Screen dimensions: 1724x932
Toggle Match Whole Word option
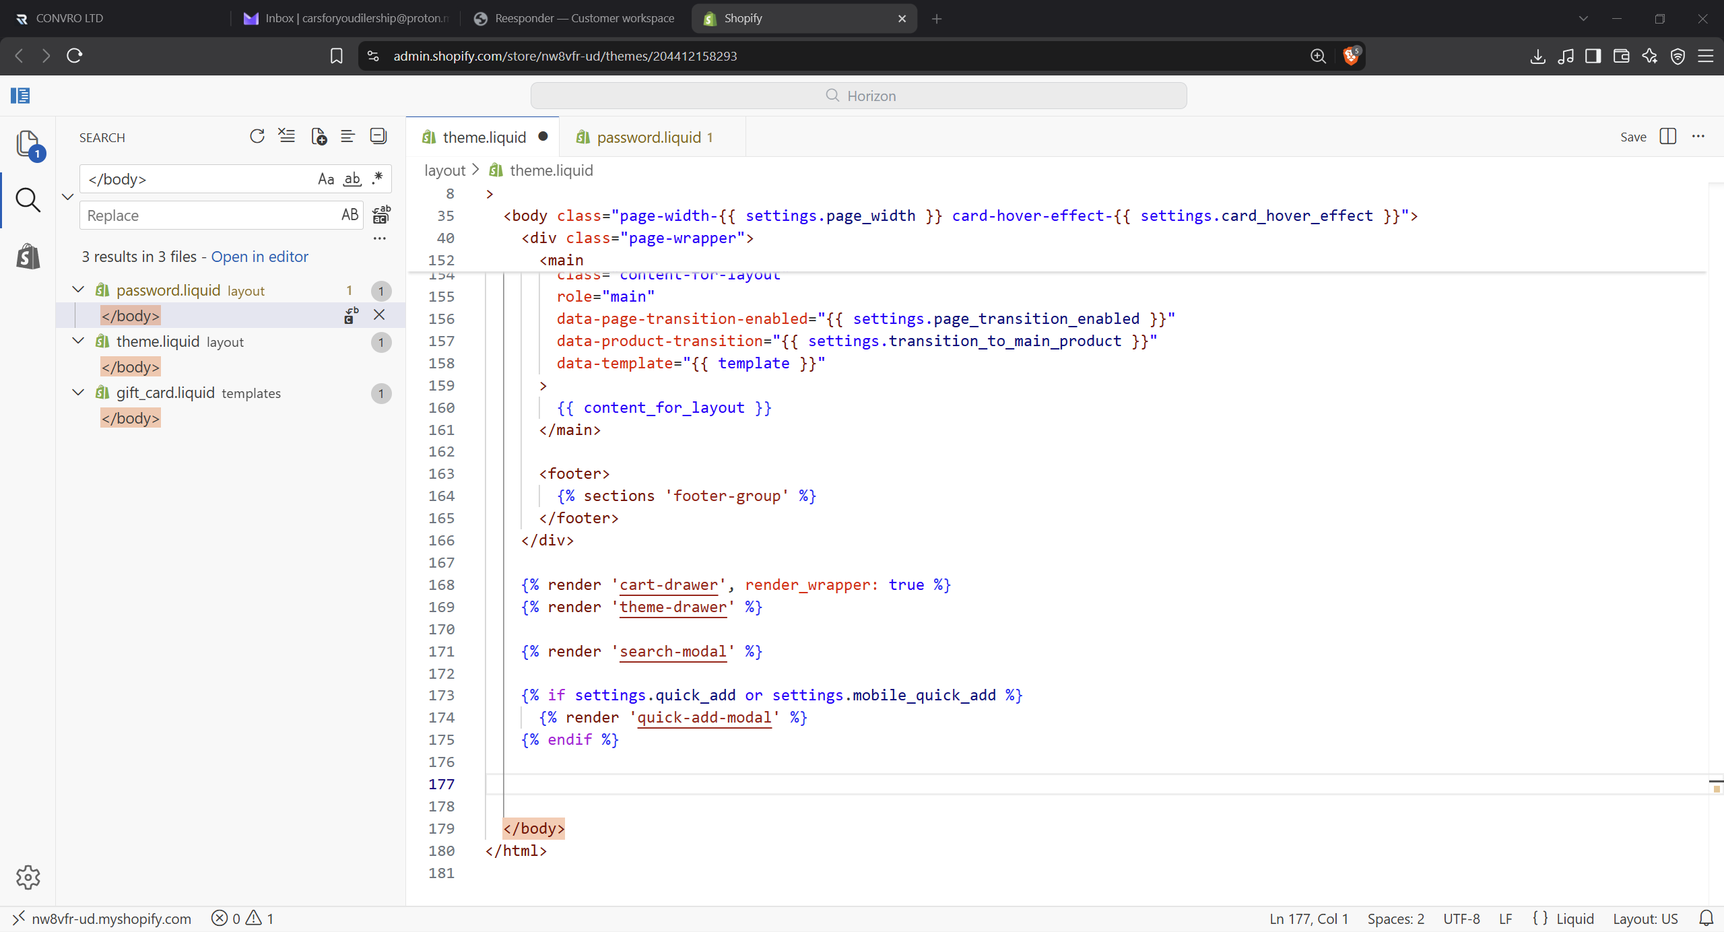(352, 179)
